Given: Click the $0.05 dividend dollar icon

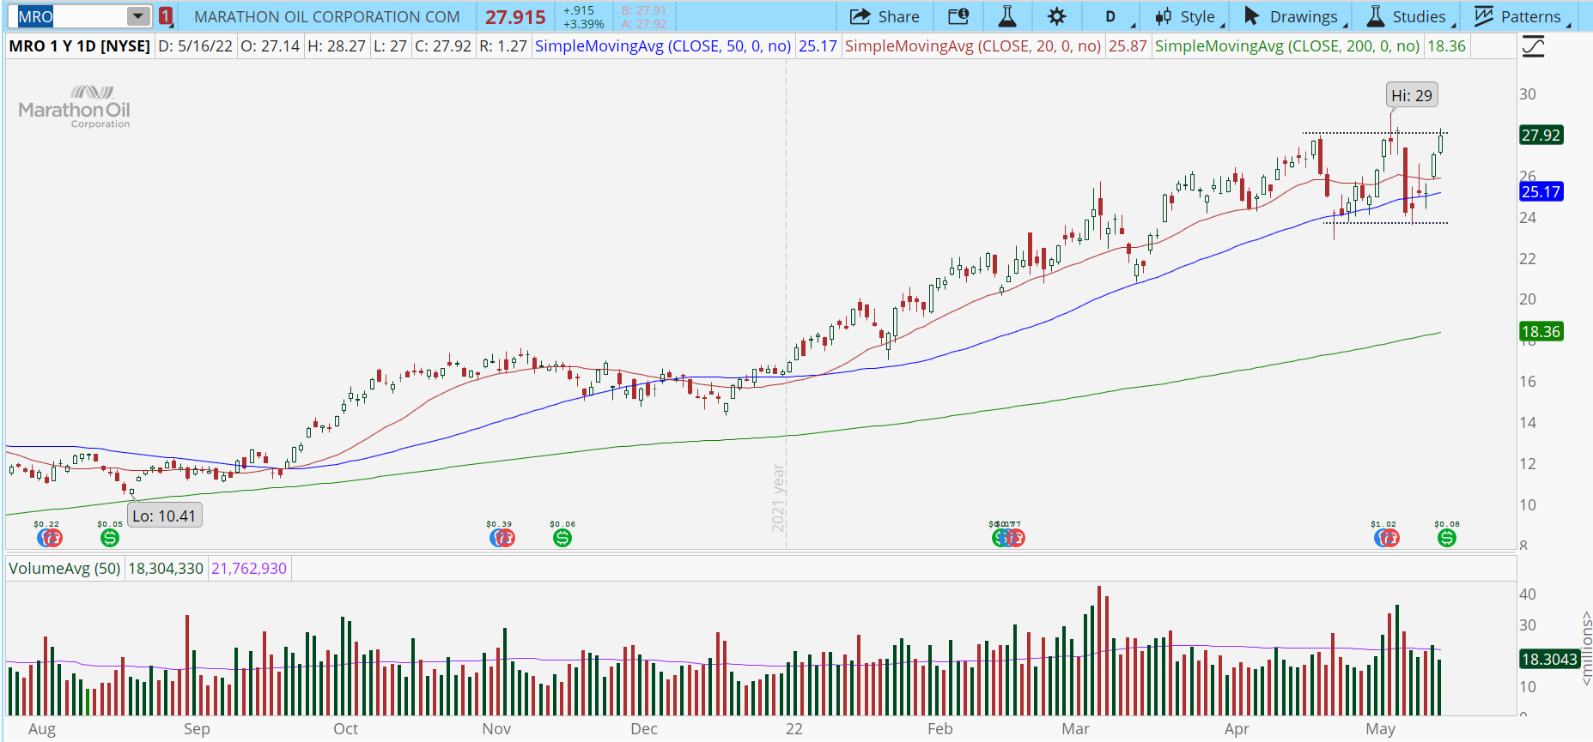Looking at the screenshot, I should tap(110, 538).
